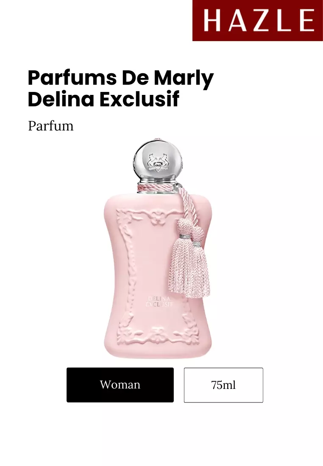323x466 pixels.
Task: Click the pink tassel hanging from bottle
Action: click(x=189, y=259)
